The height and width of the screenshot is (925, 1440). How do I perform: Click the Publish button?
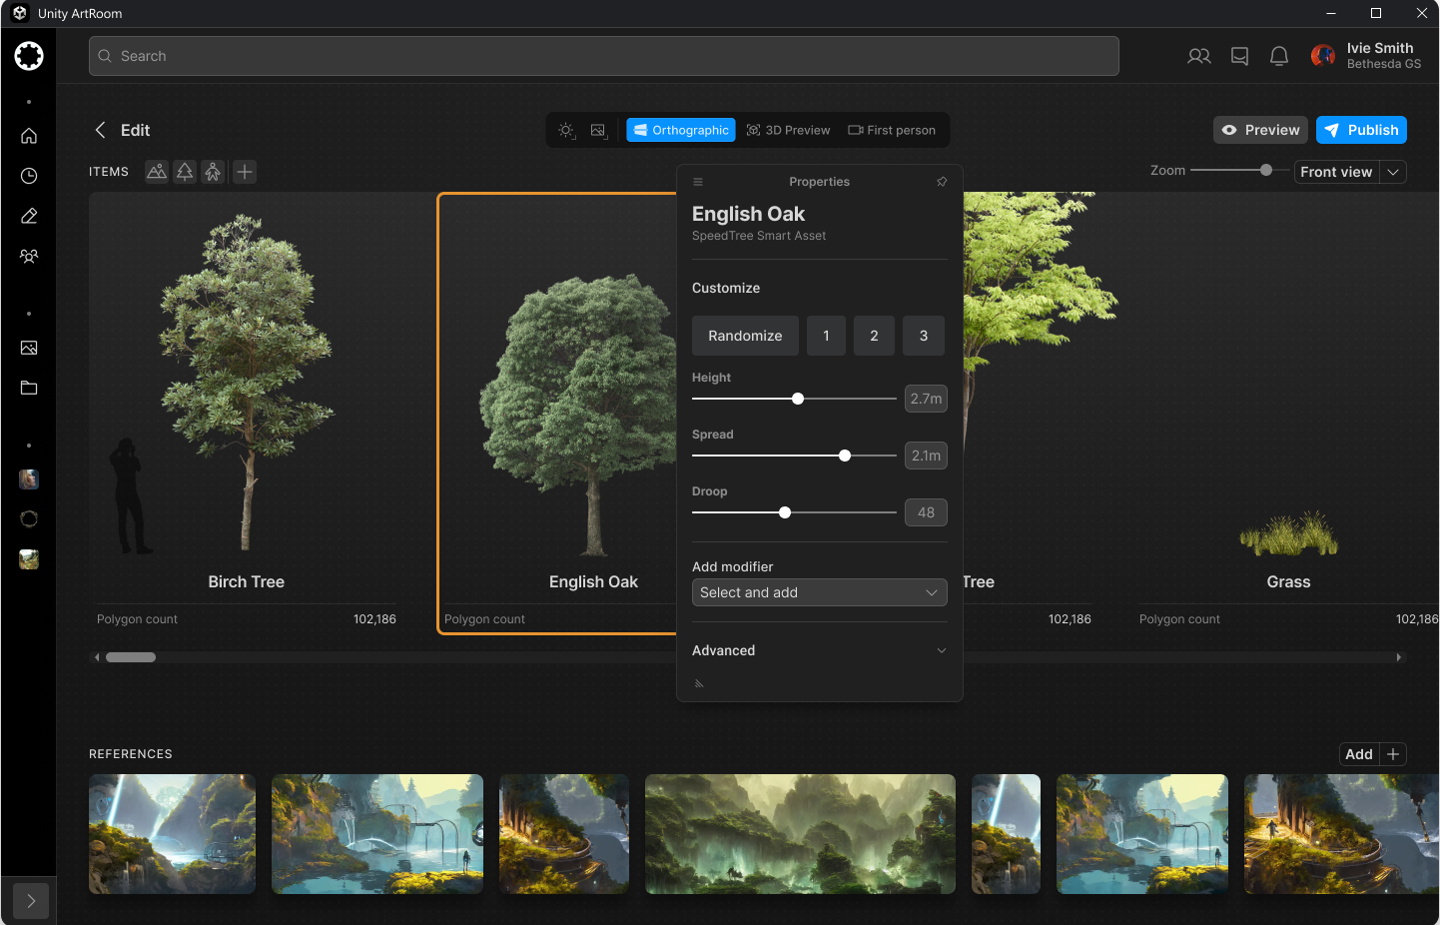(x=1360, y=130)
